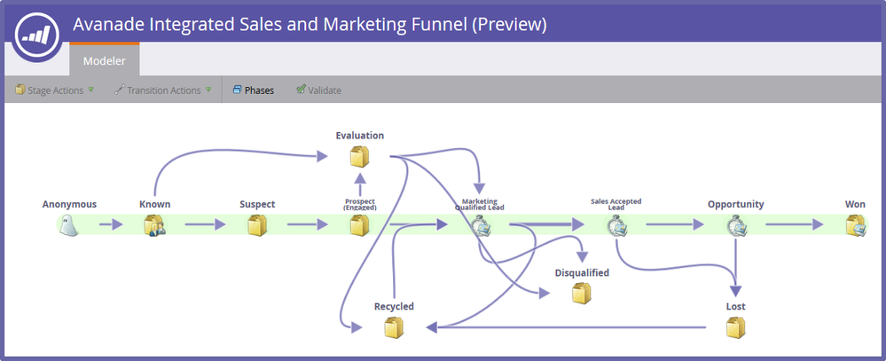Click the Won stage label

pyautogui.click(x=855, y=205)
